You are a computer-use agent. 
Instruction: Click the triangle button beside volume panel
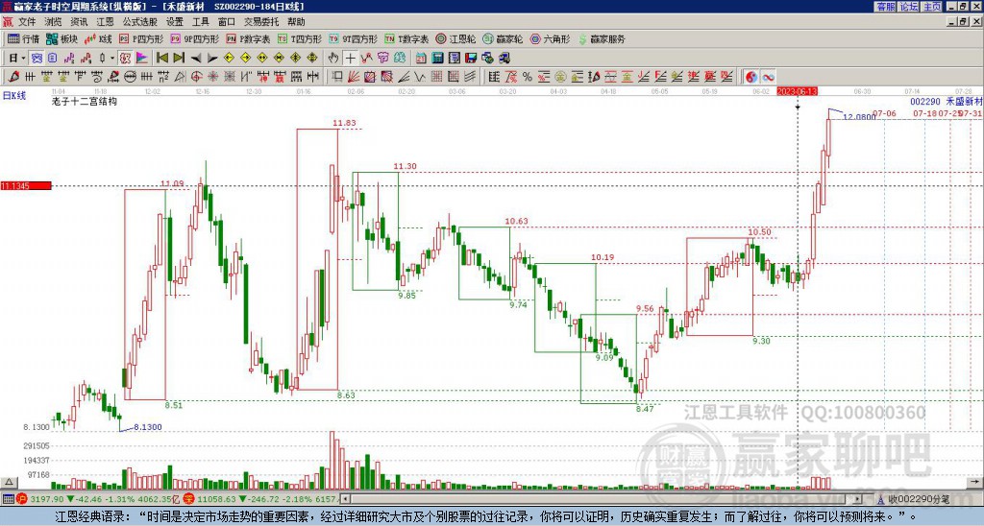click(8, 483)
